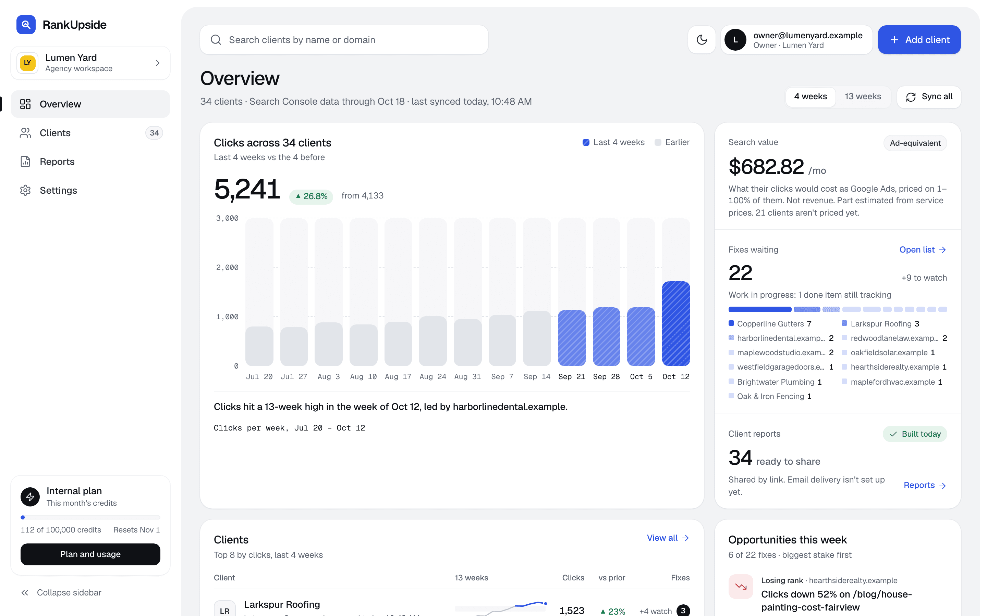
Task: Click the +9 to watch text
Action: (924, 278)
